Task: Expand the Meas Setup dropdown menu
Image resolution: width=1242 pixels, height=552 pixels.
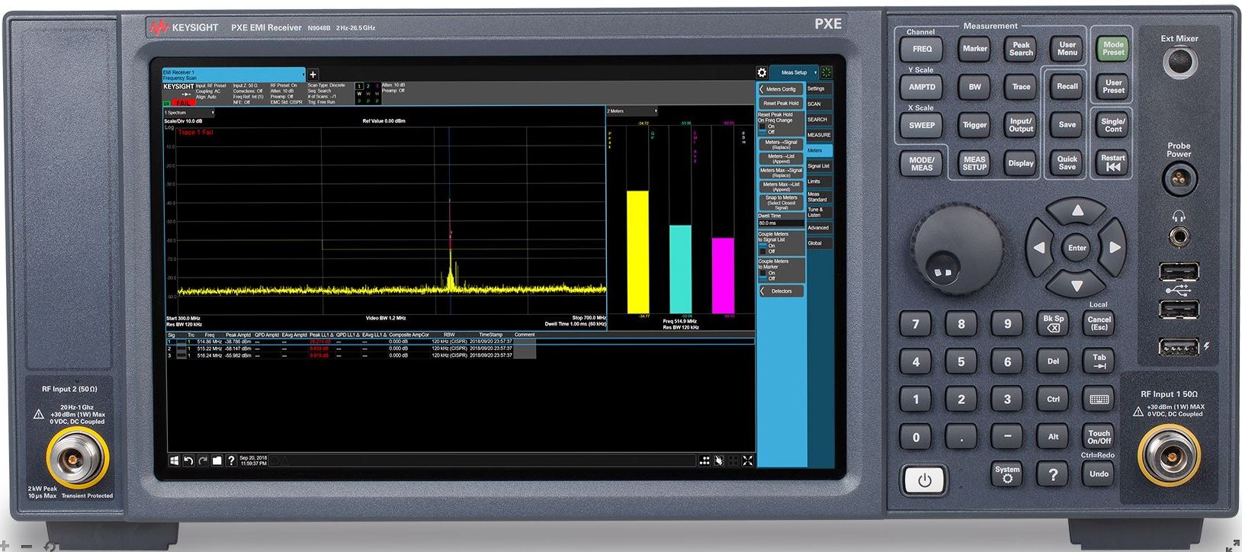Action: (x=815, y=72)
